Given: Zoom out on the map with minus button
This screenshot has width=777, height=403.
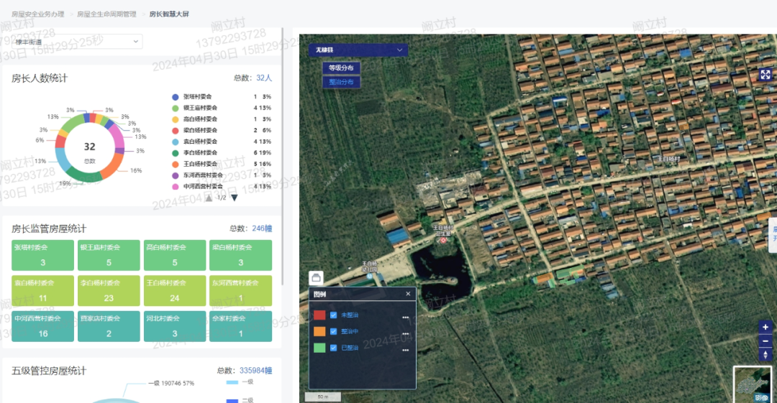Looking at the screenshot, I should click(x=765, y=341).
